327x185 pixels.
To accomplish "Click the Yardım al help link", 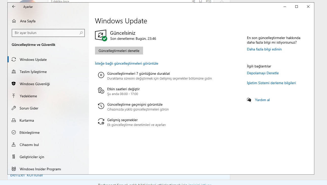I will [x=262, y=100].
